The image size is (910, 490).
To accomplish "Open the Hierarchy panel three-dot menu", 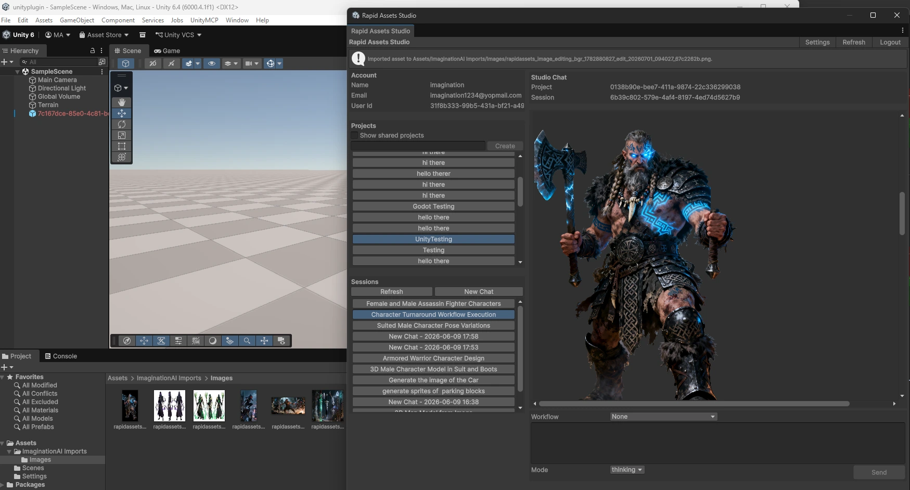I will pyautogui.click(x=101, y=51).
